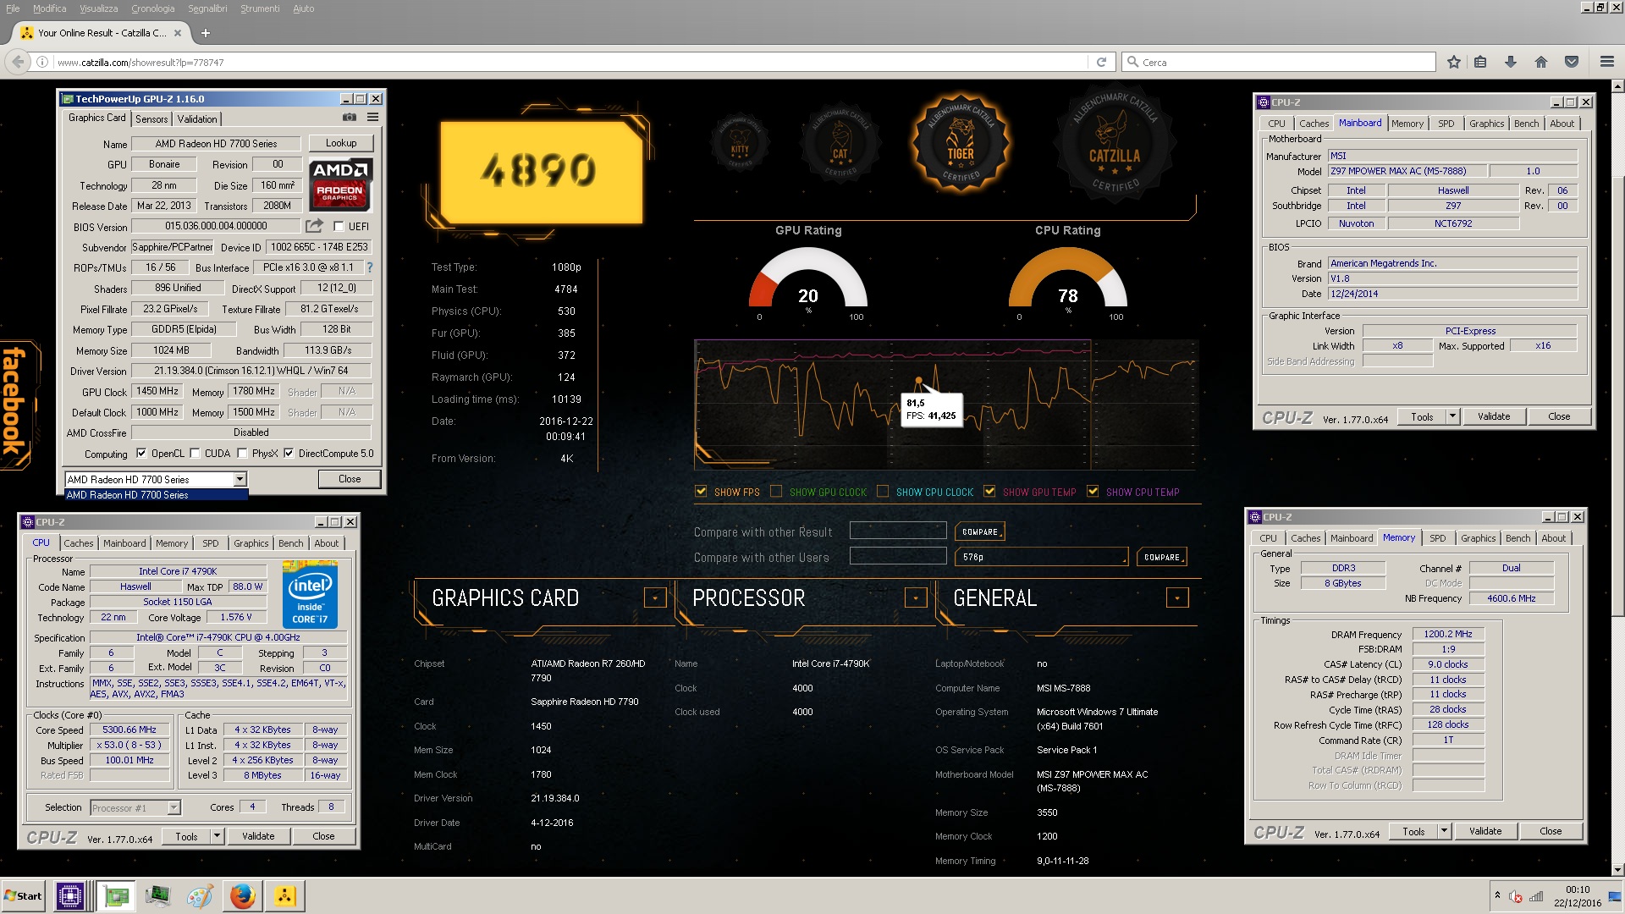The image size is (1625, 914).
Task: Click the AMD Radeon Graphics logo
Action: pyautogui.click(x=340, y=183)
